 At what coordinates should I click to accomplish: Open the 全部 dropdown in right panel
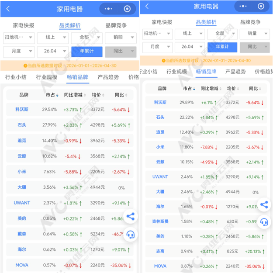click(222, 34)
